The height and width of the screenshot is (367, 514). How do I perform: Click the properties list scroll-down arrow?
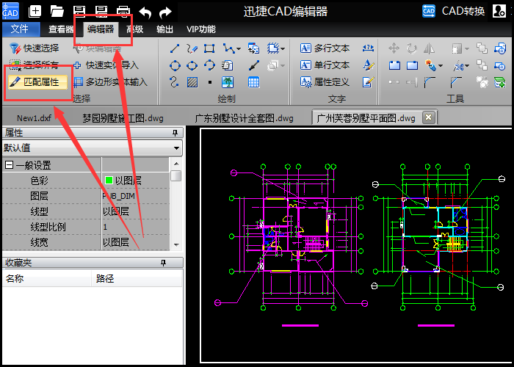[176, 244]
